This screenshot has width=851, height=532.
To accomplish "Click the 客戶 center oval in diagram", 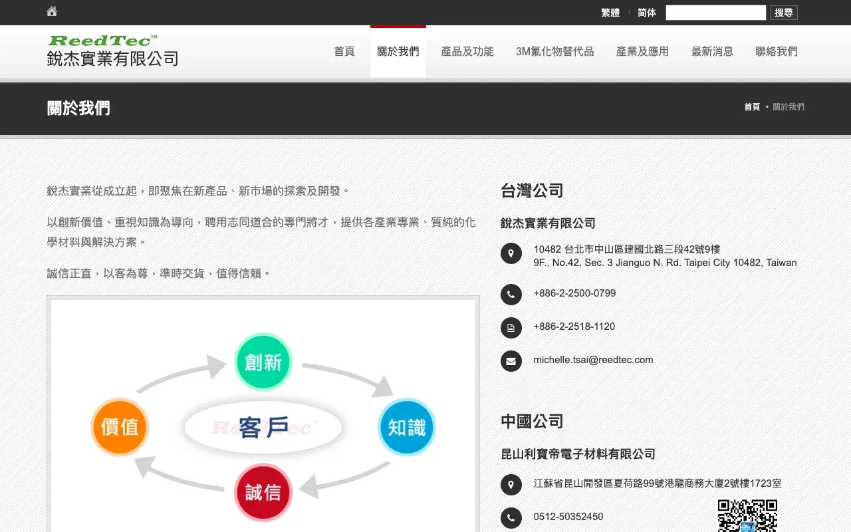I will (263, 428).
